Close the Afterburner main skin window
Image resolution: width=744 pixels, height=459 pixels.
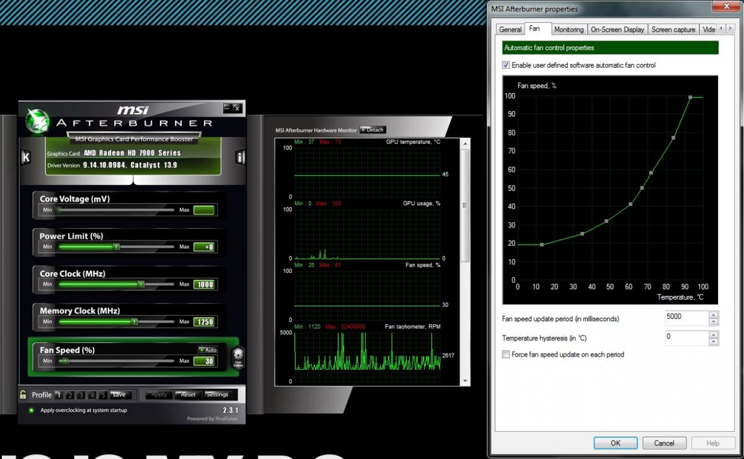[237, 108]
